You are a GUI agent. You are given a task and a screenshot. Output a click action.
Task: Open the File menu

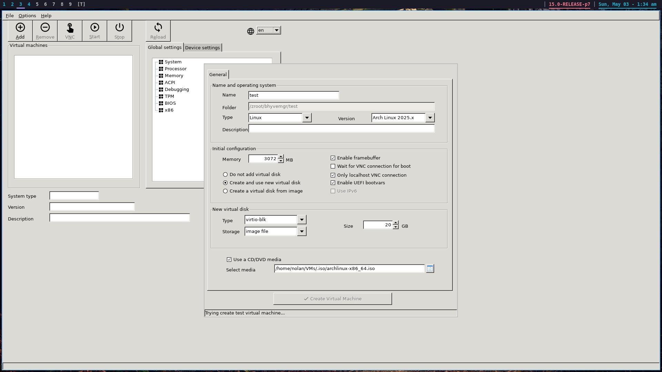[10, 15]
